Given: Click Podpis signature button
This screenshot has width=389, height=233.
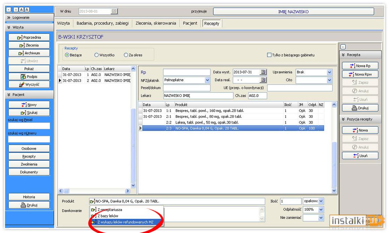Looking at the screenshot, I should tap(29, 77).
